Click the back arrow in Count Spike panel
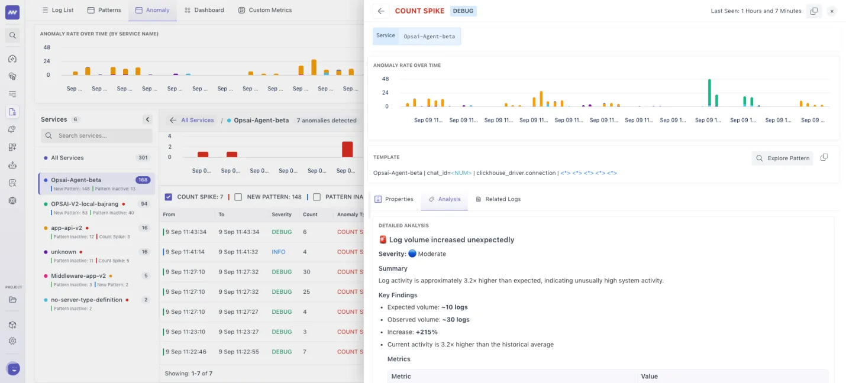Screen dimensions: 846x383 pyautogui.click(x=381, y=11)
